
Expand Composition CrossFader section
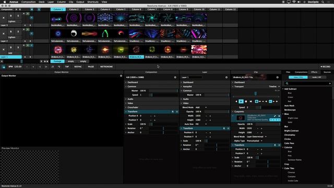(x=151, y=108)
